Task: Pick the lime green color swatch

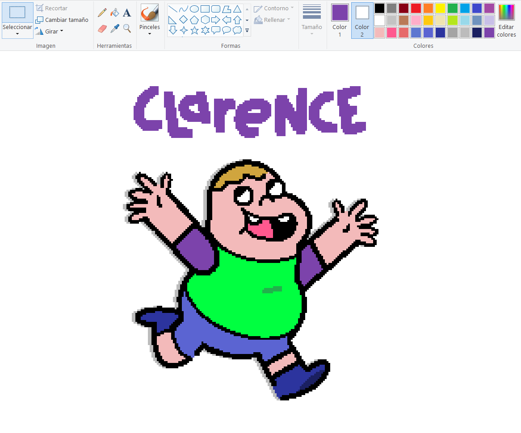Action: [x=453, y=20]
